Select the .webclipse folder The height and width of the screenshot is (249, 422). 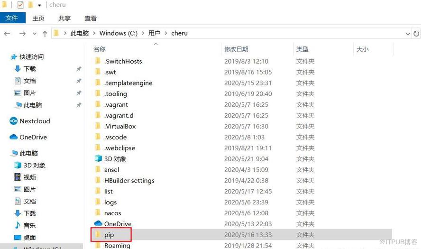[120, 148]
